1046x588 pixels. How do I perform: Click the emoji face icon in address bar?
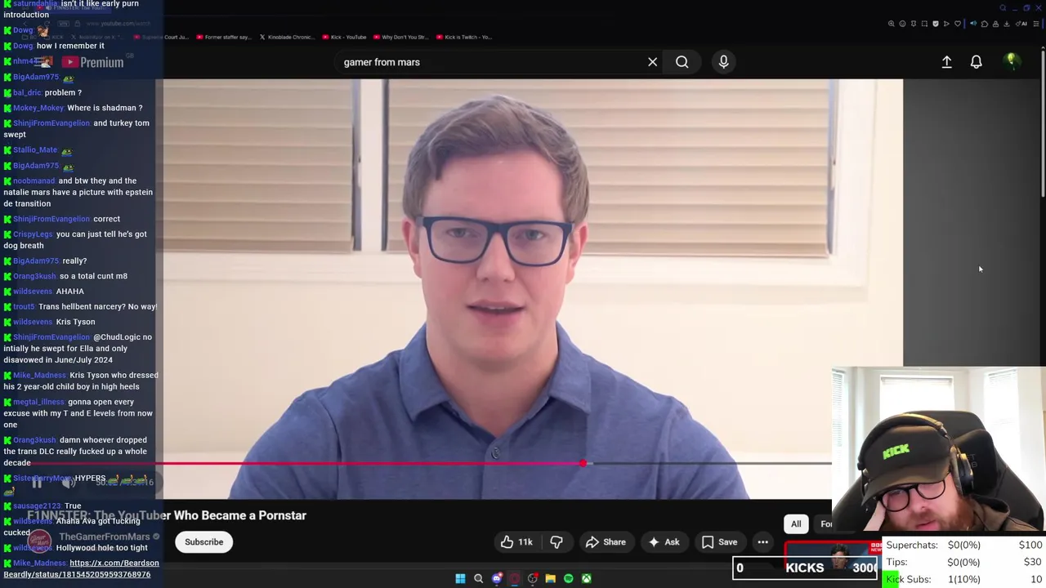click(902, 24)
